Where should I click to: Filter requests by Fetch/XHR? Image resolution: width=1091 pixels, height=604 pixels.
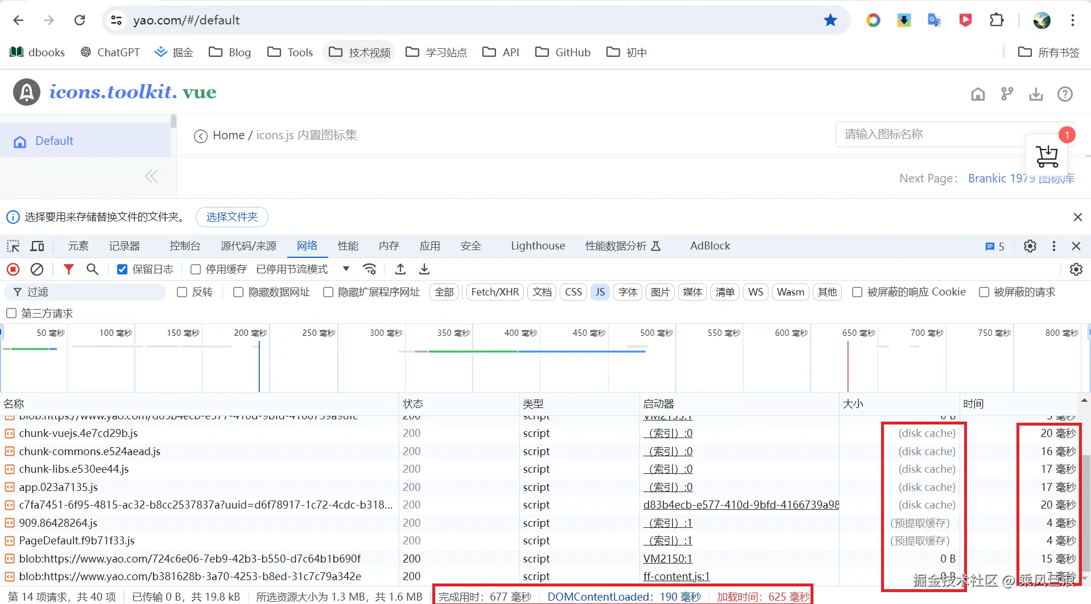495,292
